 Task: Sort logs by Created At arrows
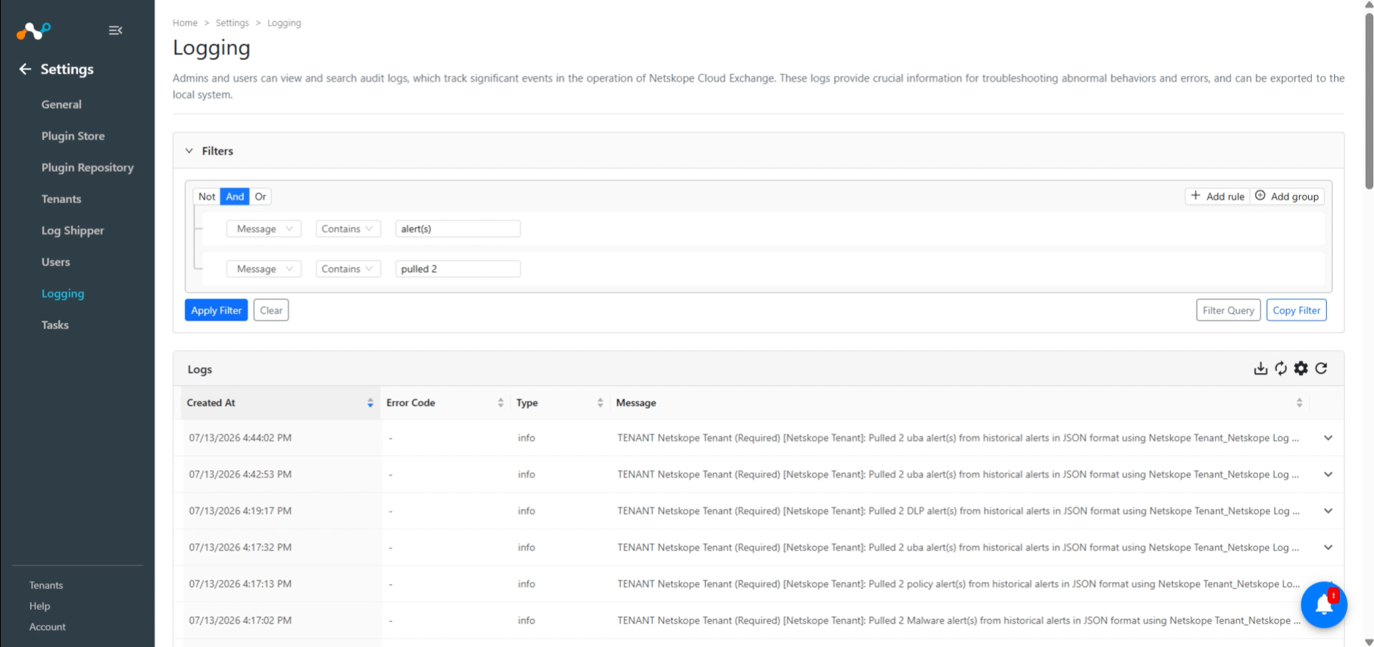(370, 403)
